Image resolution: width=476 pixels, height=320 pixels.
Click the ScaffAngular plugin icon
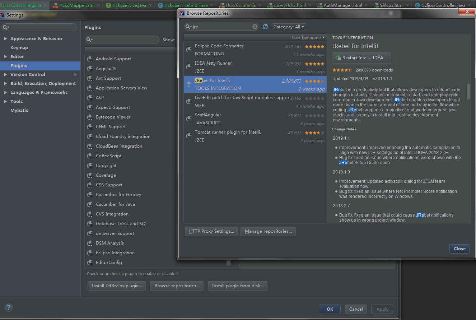[188, 119]
